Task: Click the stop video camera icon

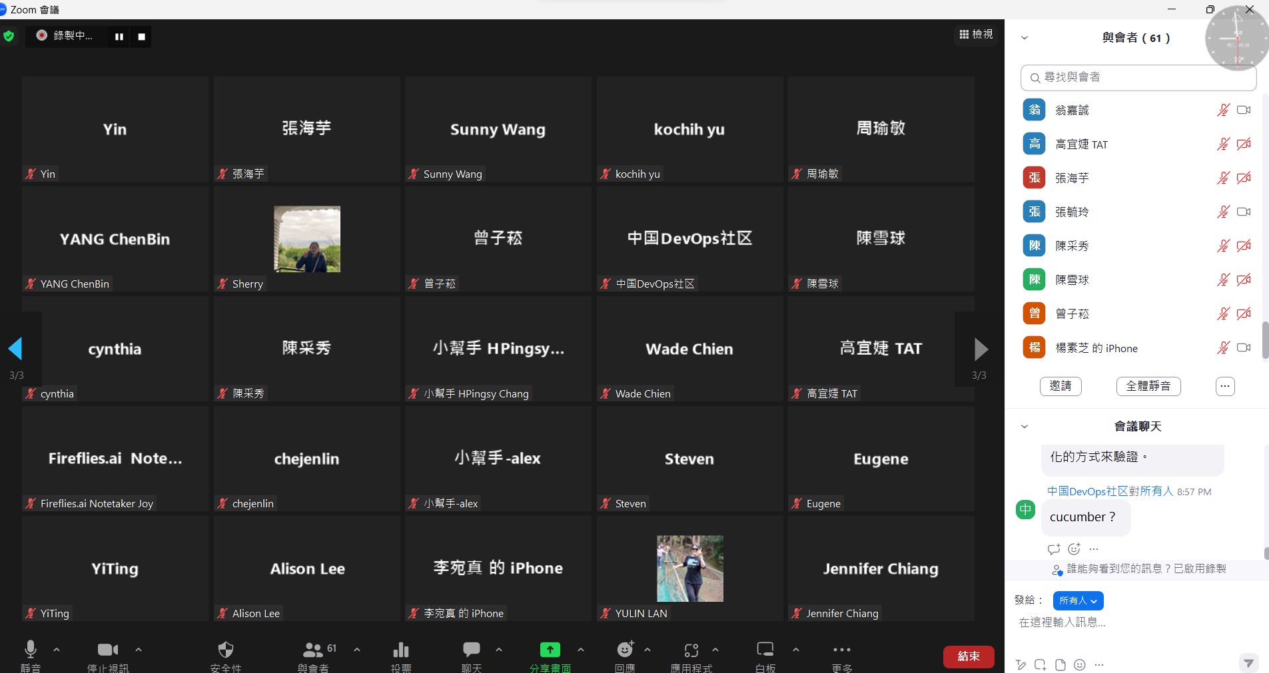Action: click(x=107, y=650)
